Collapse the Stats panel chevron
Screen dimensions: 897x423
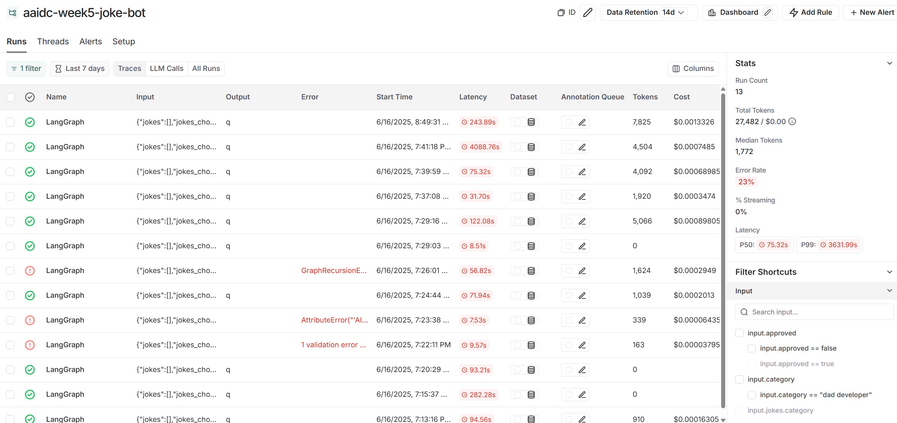click(x=889, y=64)
